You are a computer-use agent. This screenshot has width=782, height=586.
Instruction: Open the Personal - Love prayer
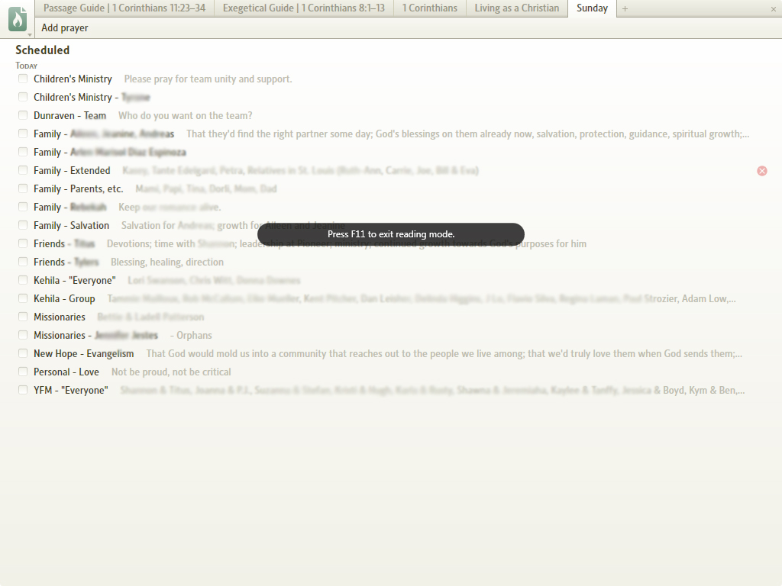66,372
